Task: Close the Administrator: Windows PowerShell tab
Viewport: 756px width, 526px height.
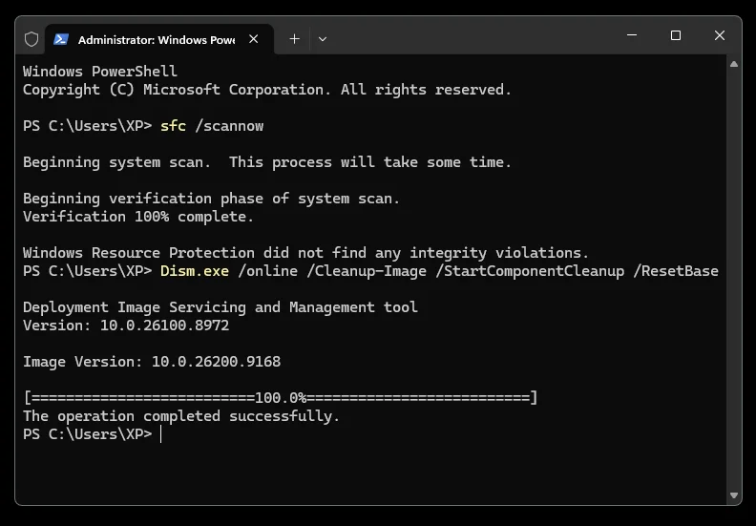Action: pyautogui.click(x=254, y=39)
